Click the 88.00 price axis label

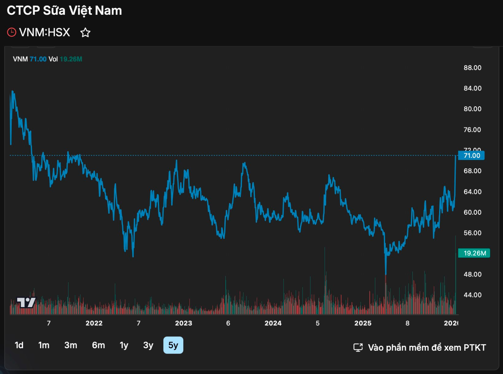point(472,68)
